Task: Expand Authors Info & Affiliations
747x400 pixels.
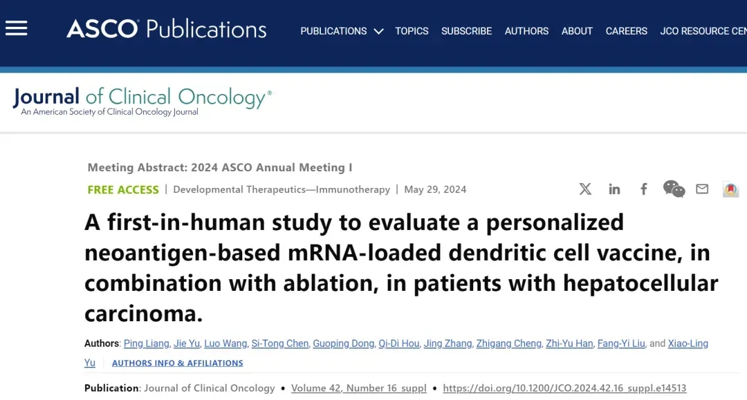Action: [177, 363]
